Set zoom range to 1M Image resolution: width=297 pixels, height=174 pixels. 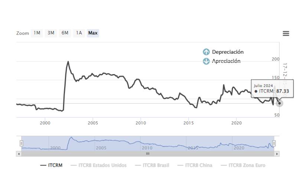pos(37,33)
